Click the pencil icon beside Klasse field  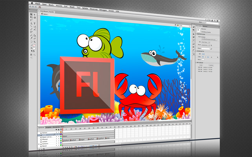click(211, 49)
